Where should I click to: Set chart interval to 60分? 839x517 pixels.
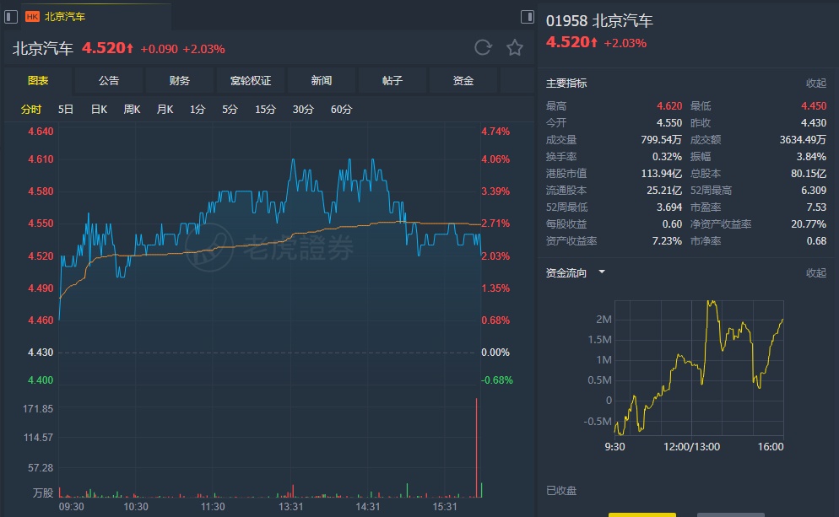click(x=342, y=110)
